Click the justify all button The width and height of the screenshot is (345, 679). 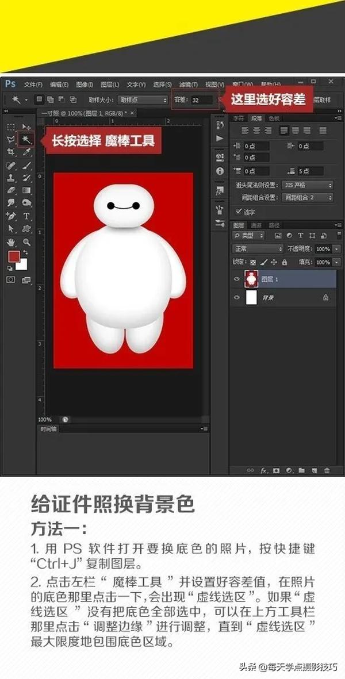pos(323,130)
